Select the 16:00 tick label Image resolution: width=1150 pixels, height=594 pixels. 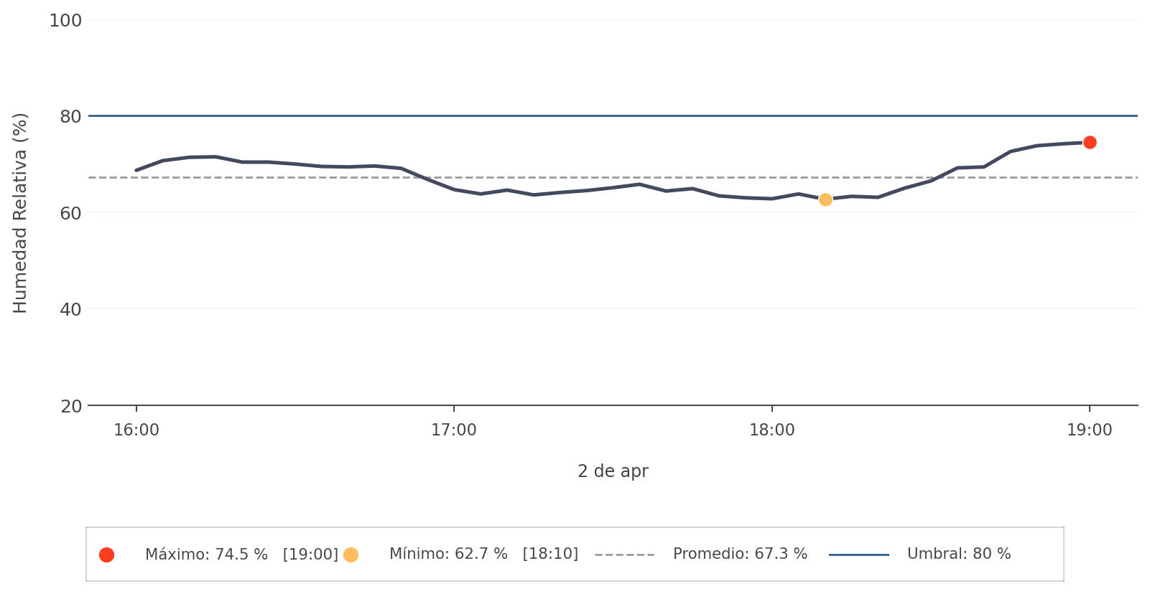(x=136, y=430)
